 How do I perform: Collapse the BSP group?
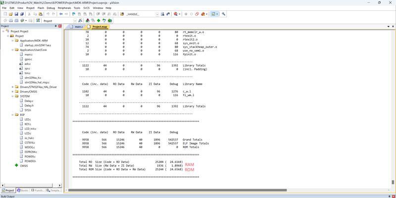[x=13, y=115]
